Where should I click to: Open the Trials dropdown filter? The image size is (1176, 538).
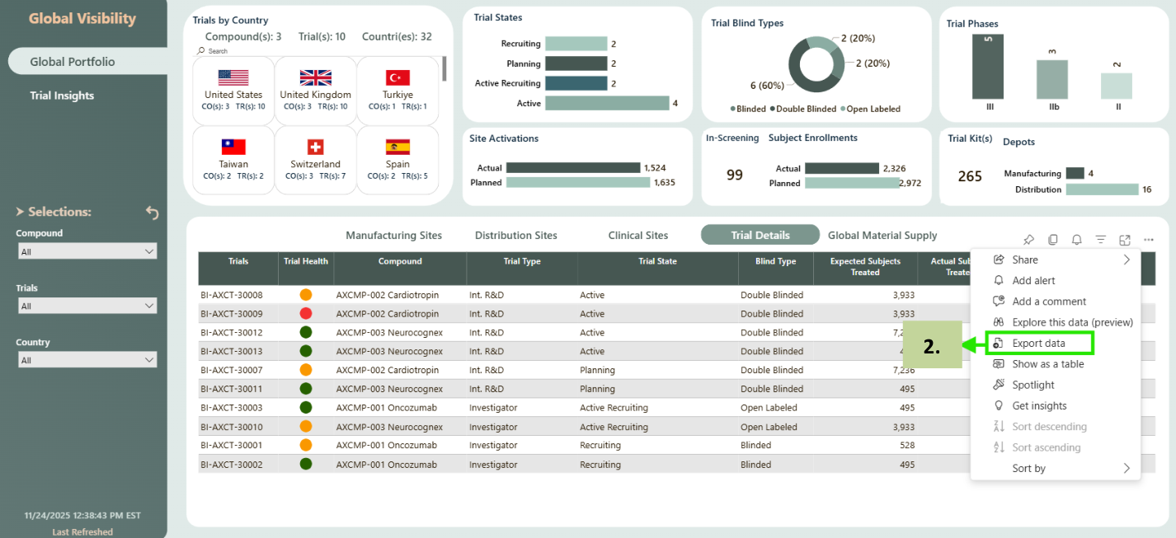pos(87,306)
